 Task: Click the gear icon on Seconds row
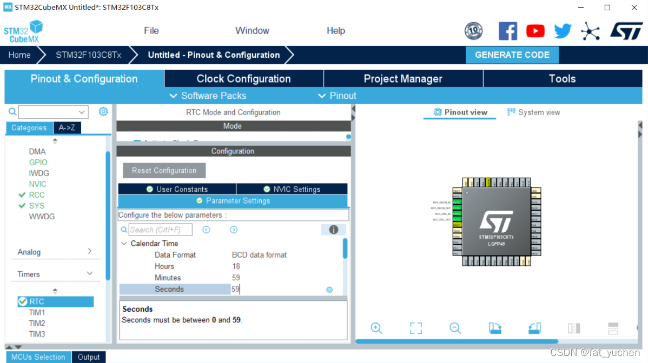[x=329, y=290]
